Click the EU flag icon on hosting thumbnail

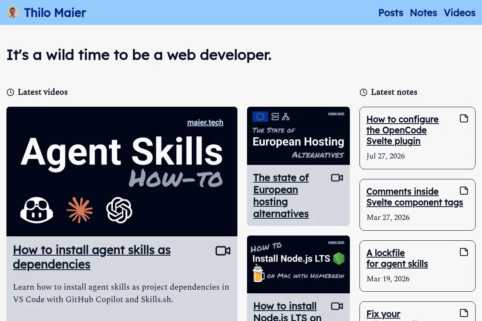(260, 117)
